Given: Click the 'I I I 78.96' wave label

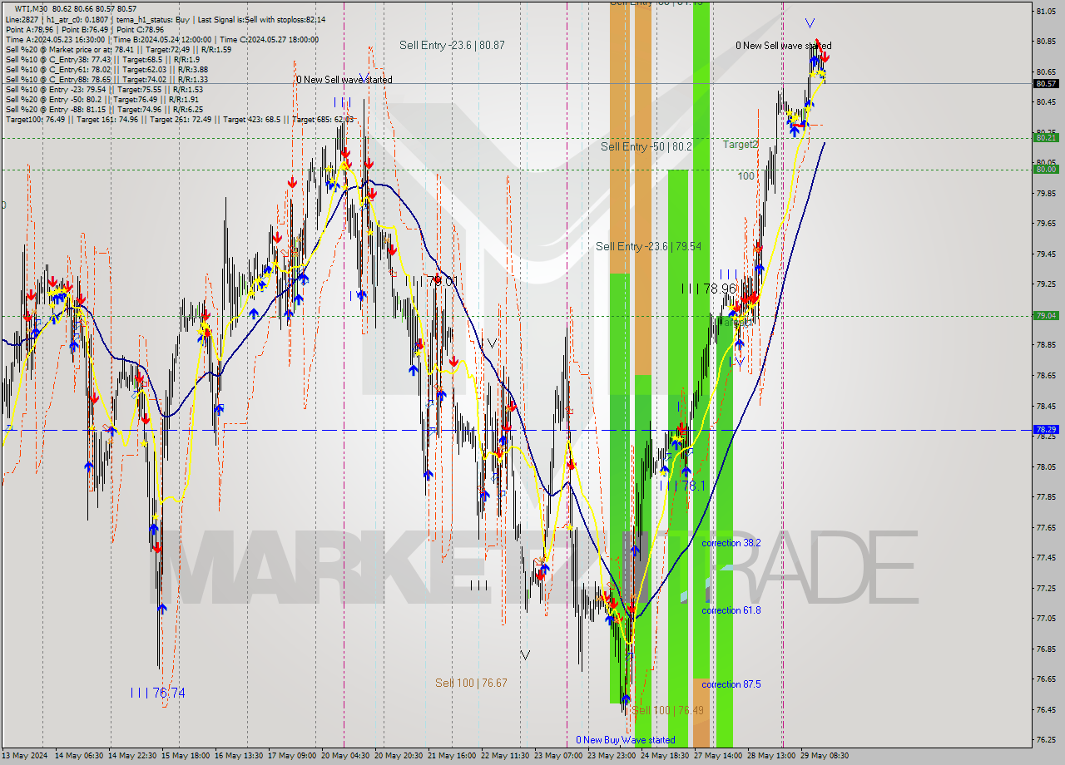Looking at the screenshot, I should (709, 289).
